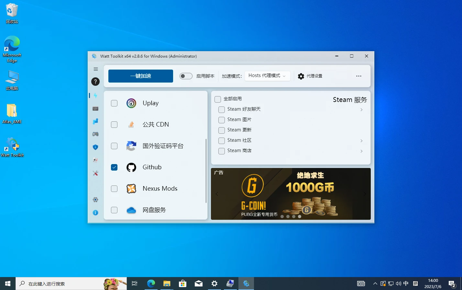Open the Hosts 代理模式 dropdown

[x=267, y=76]
